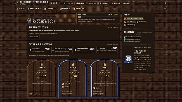Click the hourglass icon of Unturned Glass oath
The width and height of the screenshot is (182, 102).
75,50
